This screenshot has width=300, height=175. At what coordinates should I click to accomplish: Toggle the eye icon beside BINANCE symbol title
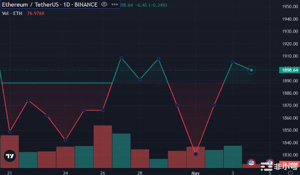[104, 5]
